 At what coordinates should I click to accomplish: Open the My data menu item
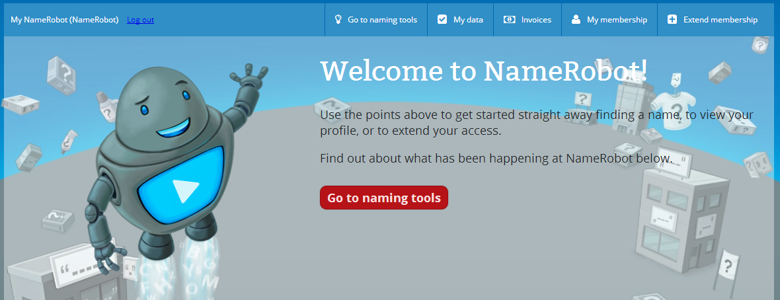coord(460,20)
